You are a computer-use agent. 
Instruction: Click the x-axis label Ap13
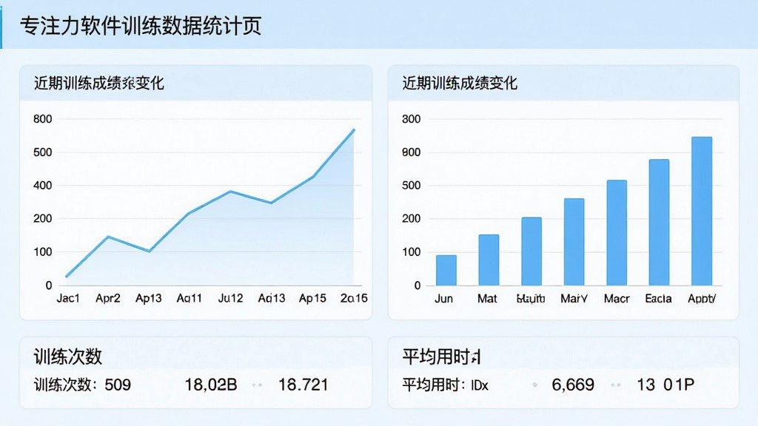pos(148,298)
